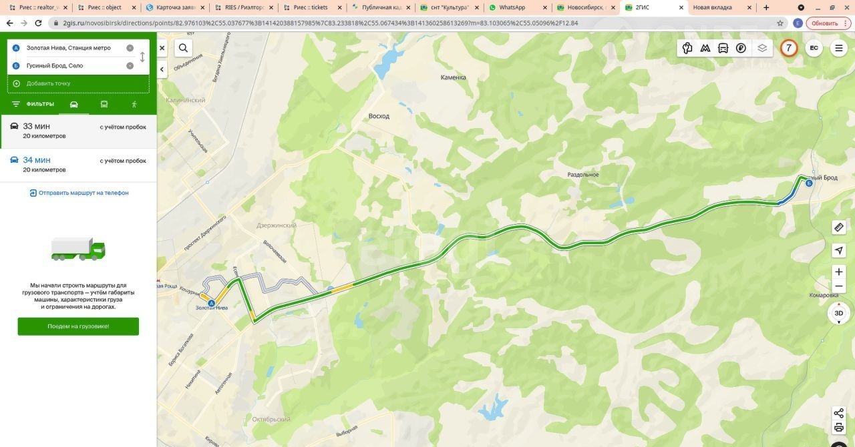Clear the Гусиный Брод destination point
This screenshot has width=855, height=447.
point(130,65)
